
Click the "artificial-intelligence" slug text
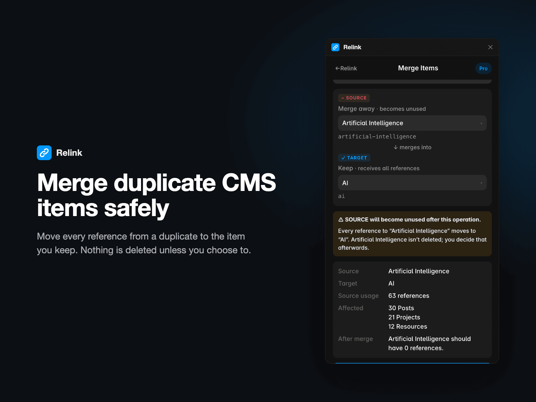(377, 137)
